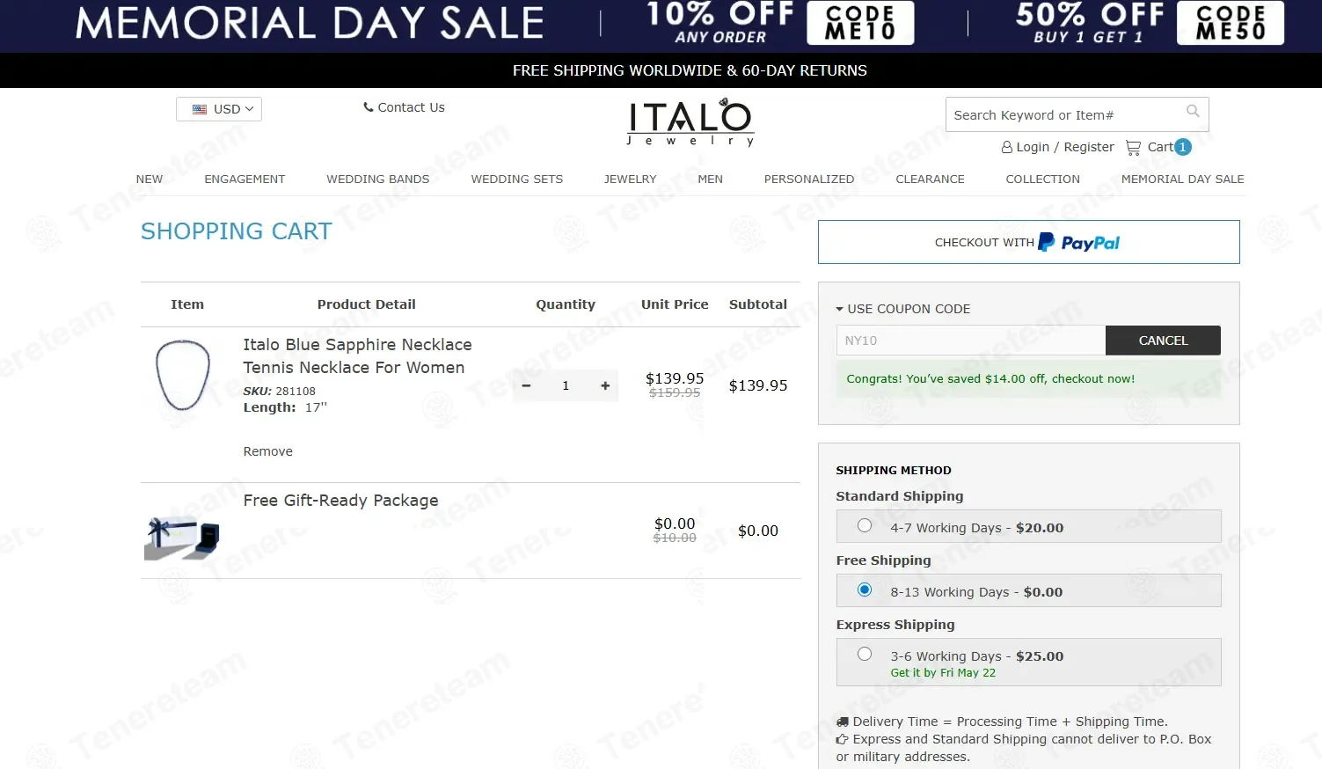Open the New menu

(150, 179)
